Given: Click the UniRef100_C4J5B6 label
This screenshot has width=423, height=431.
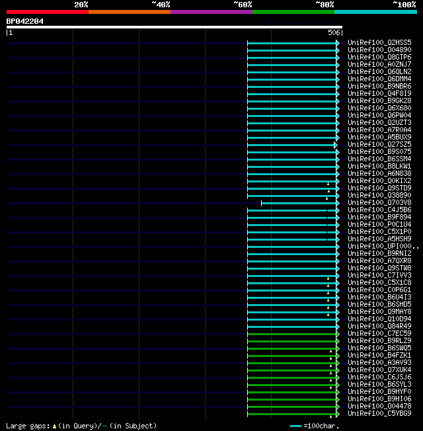Looking at the screenshot, I should pyautogui.click(x=379, y=210).
